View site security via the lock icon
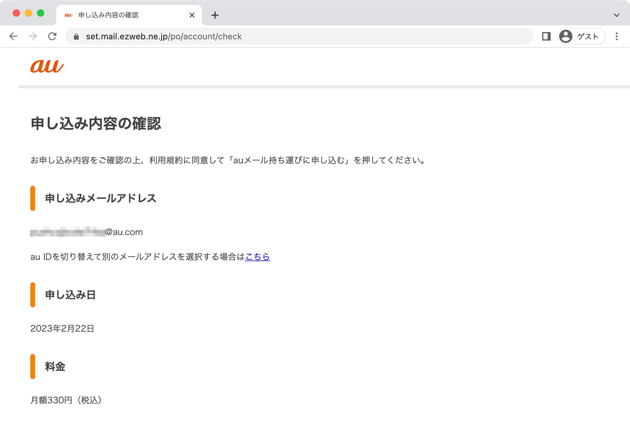This screenshot has height=423, width=630. [76, 37]
